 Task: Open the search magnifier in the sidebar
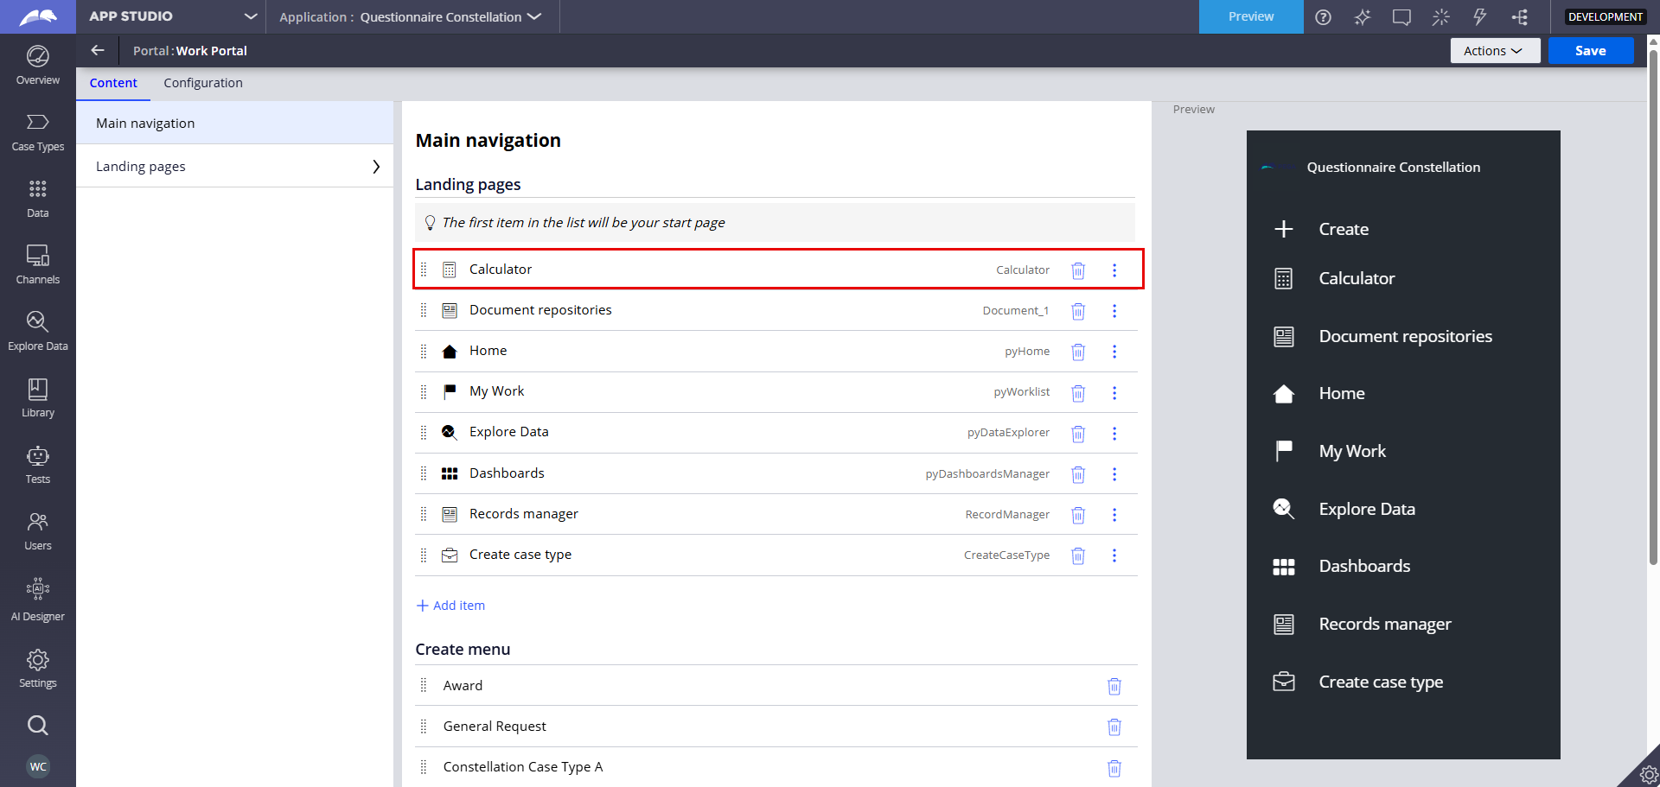coord(37,725)
